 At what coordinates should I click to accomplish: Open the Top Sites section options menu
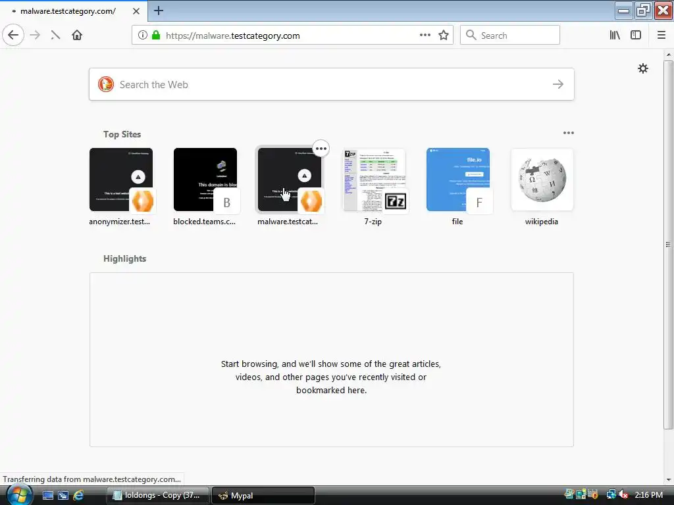pyautogui.click(x=568, y=133)
